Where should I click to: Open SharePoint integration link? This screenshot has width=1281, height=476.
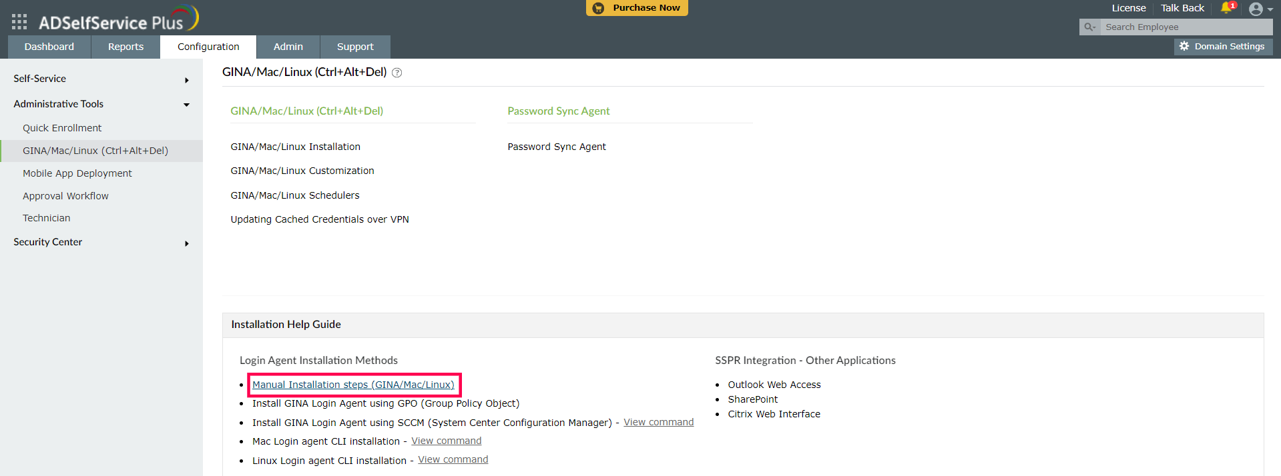(x=753, y=399)
